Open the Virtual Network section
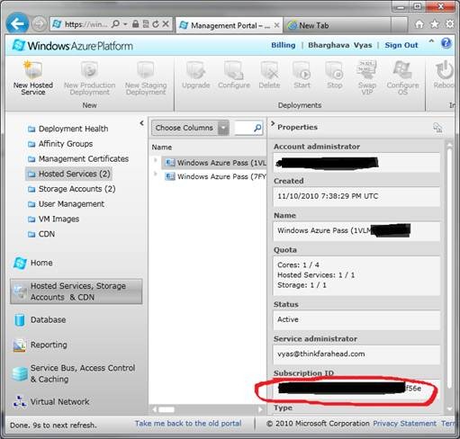The height and width of the screenshot is (439, 460). [x=51, y=401]
